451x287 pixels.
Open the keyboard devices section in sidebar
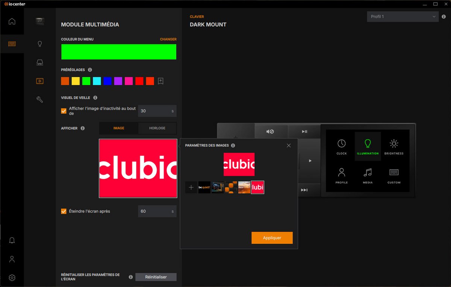click(12, 44)
